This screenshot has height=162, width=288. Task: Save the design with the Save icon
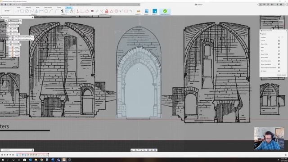pos(10,4)
